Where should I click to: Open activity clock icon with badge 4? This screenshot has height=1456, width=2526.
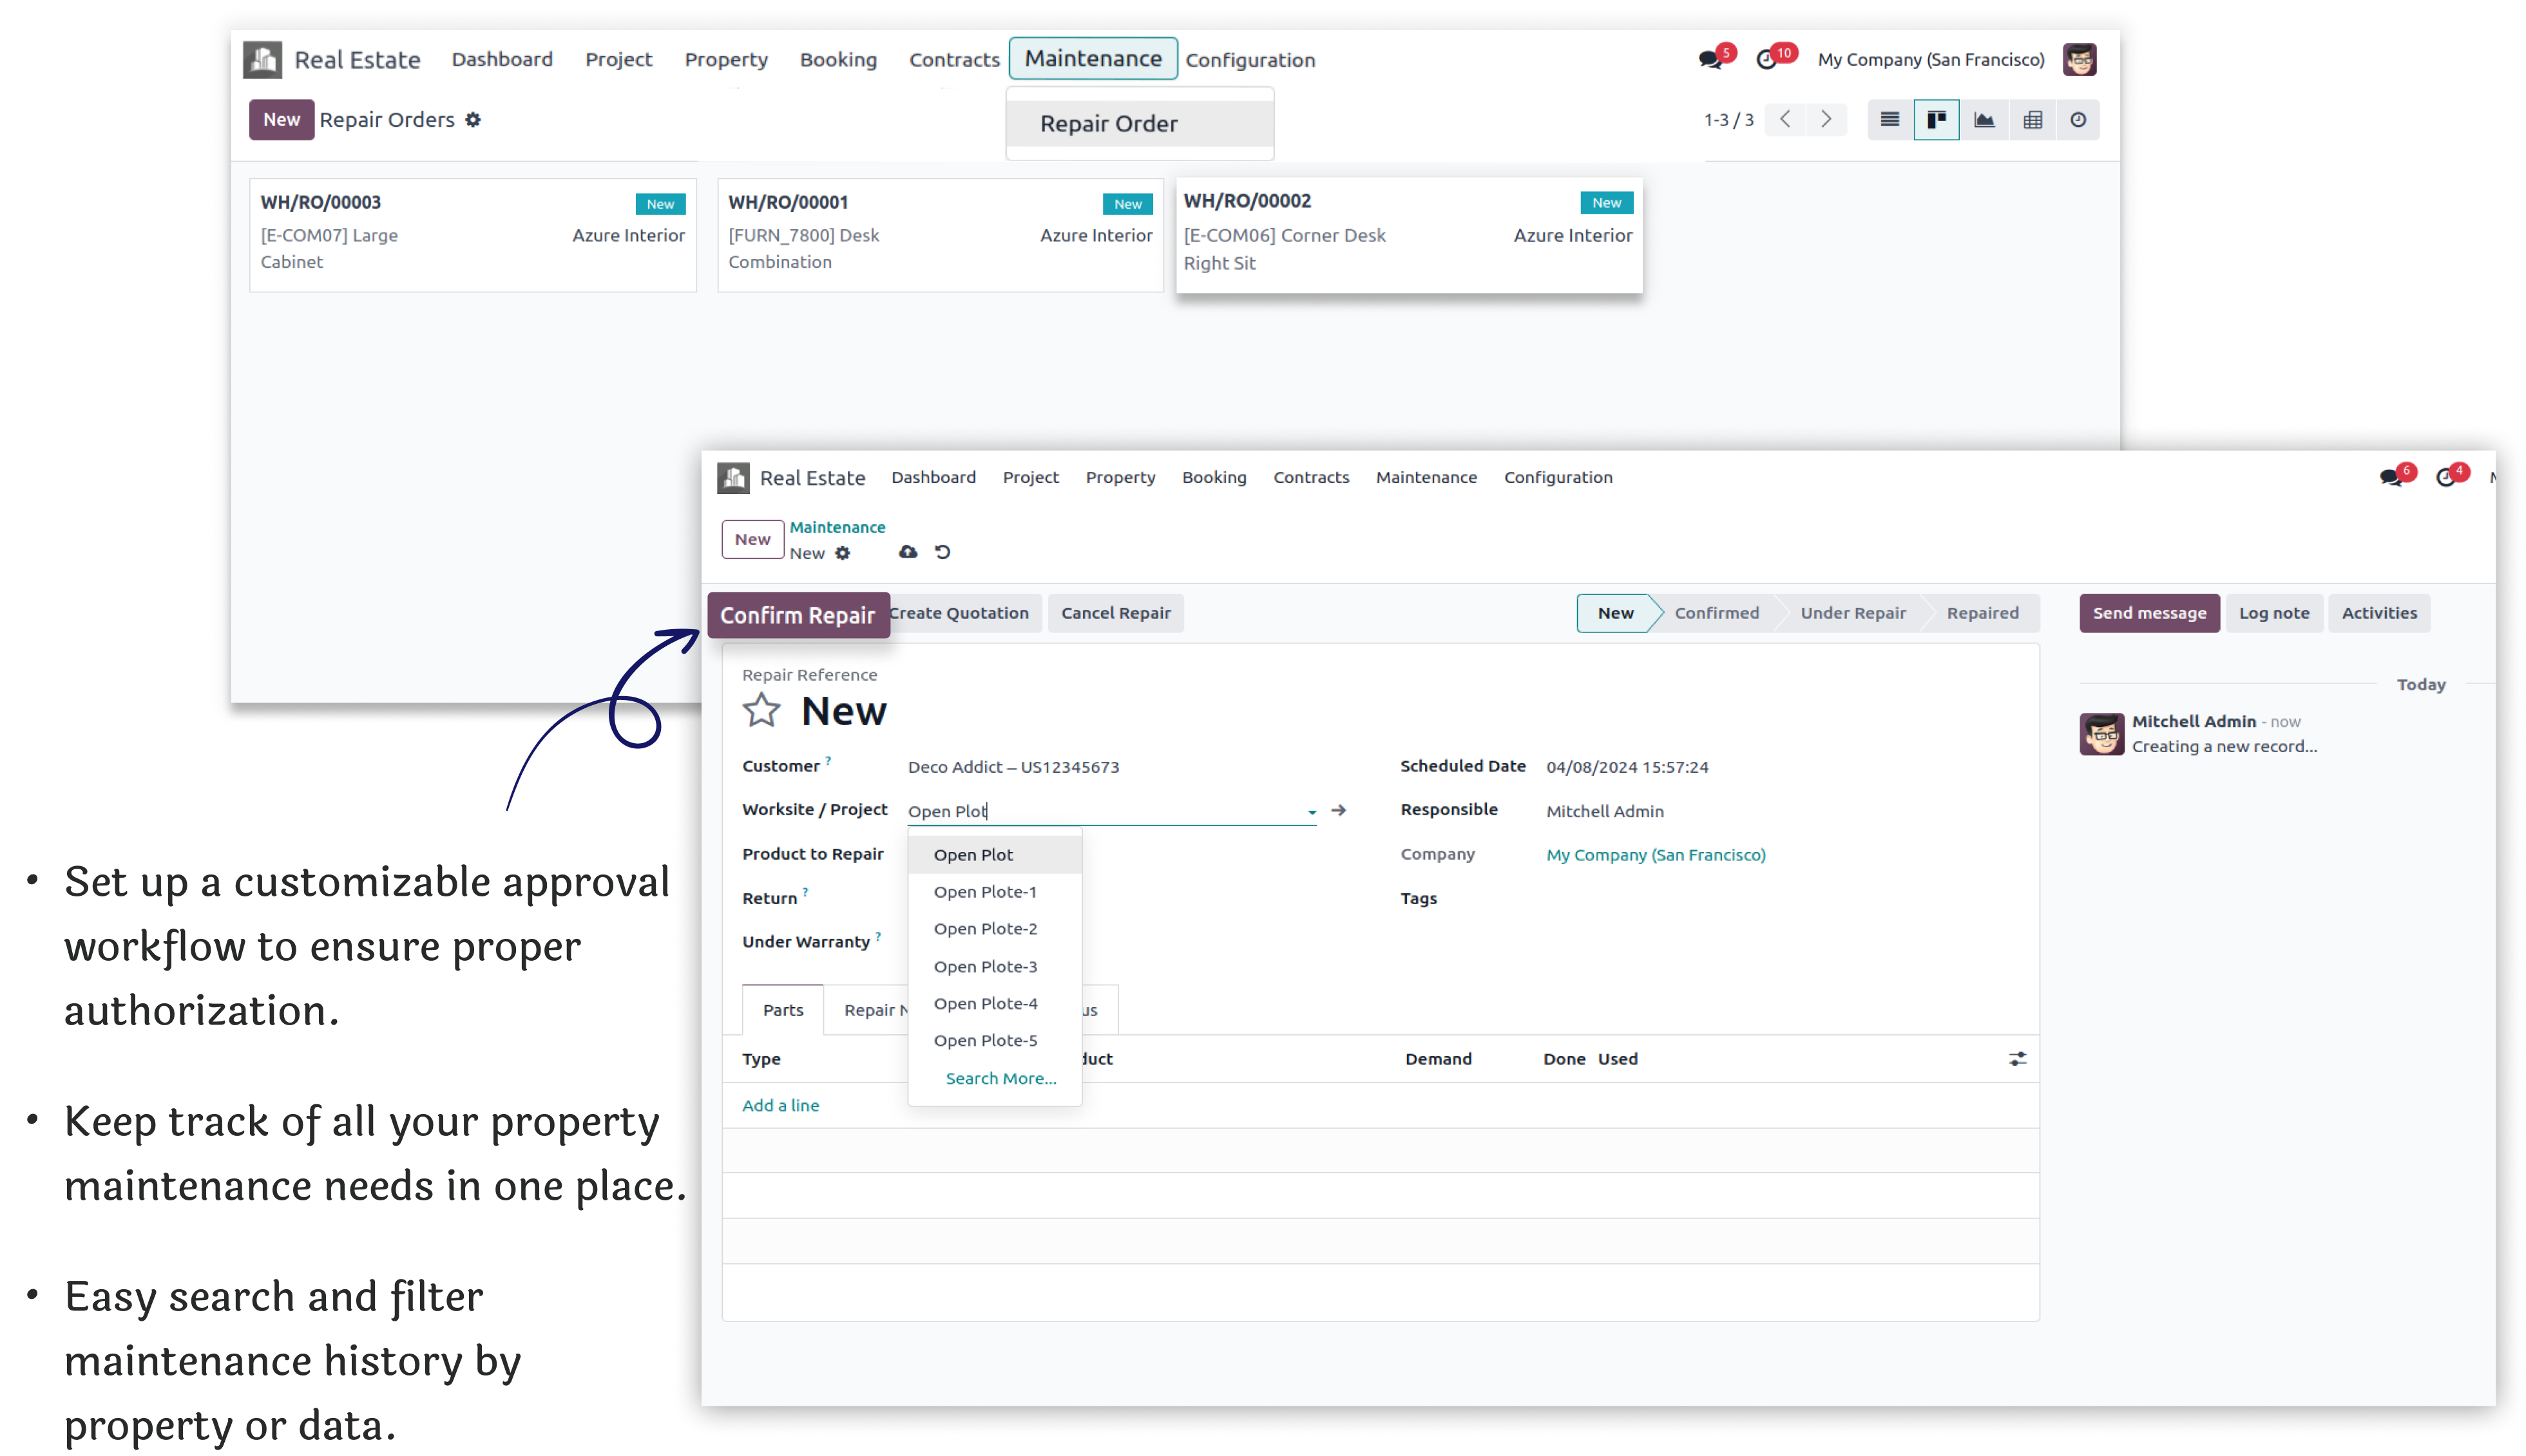click(x=2447, y=478)
